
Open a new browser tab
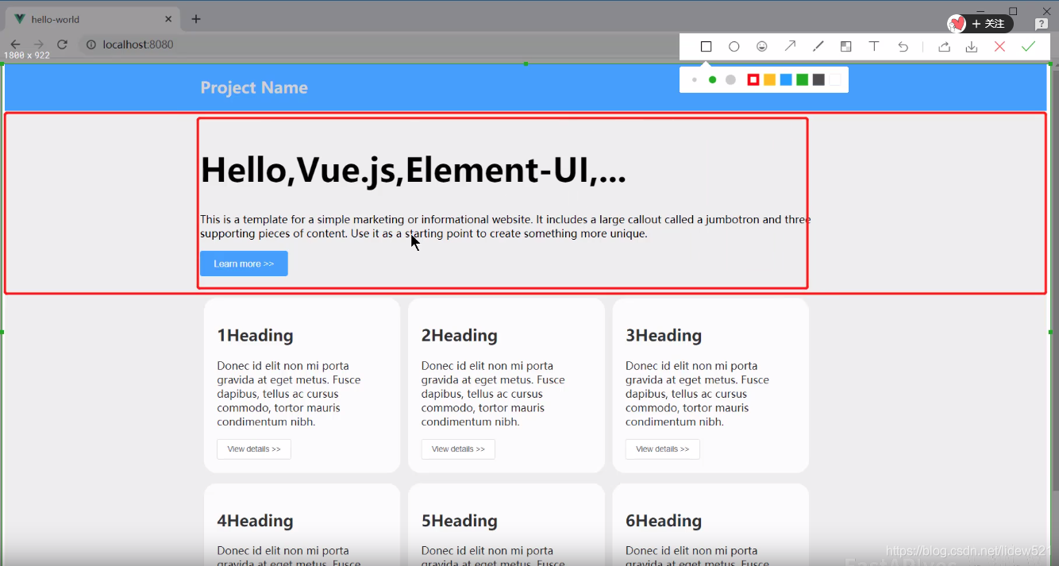(196, 19)
